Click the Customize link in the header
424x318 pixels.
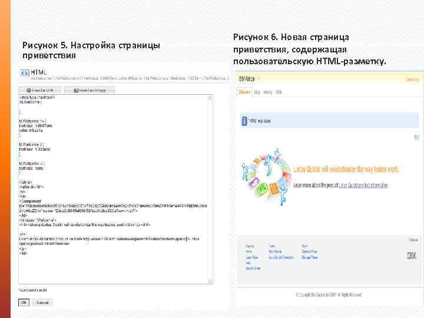click(412, 79)
